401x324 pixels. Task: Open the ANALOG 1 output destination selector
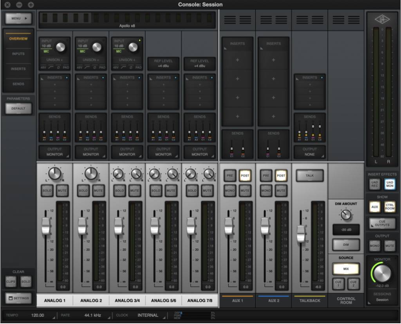tap(55, 152)
